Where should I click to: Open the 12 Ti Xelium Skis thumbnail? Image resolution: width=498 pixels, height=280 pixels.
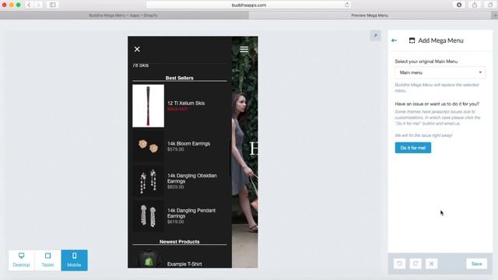pos(149,106)
